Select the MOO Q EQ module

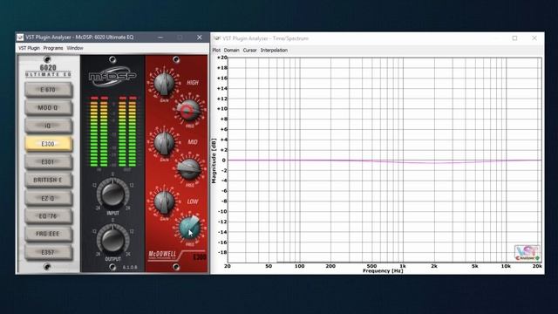click(x=49, y=108)
